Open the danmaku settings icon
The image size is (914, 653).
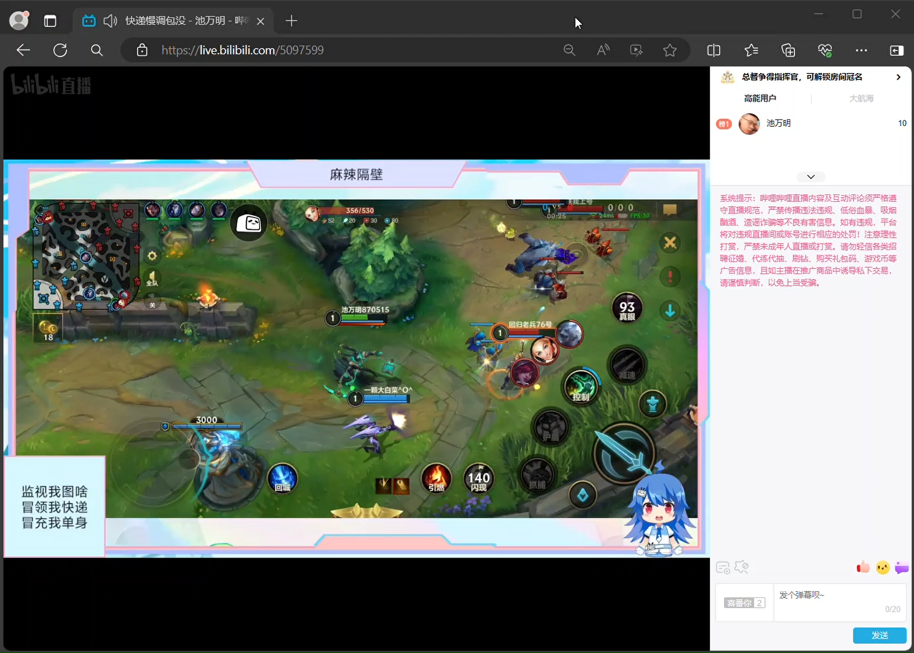723,567
